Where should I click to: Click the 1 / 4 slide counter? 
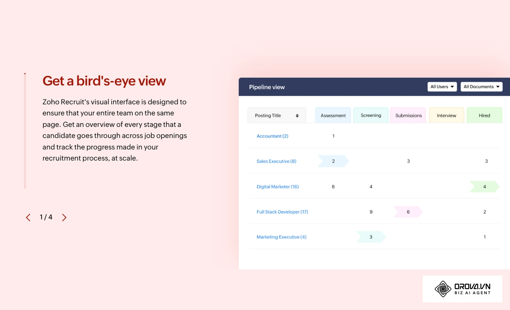[x=46, y=217]
